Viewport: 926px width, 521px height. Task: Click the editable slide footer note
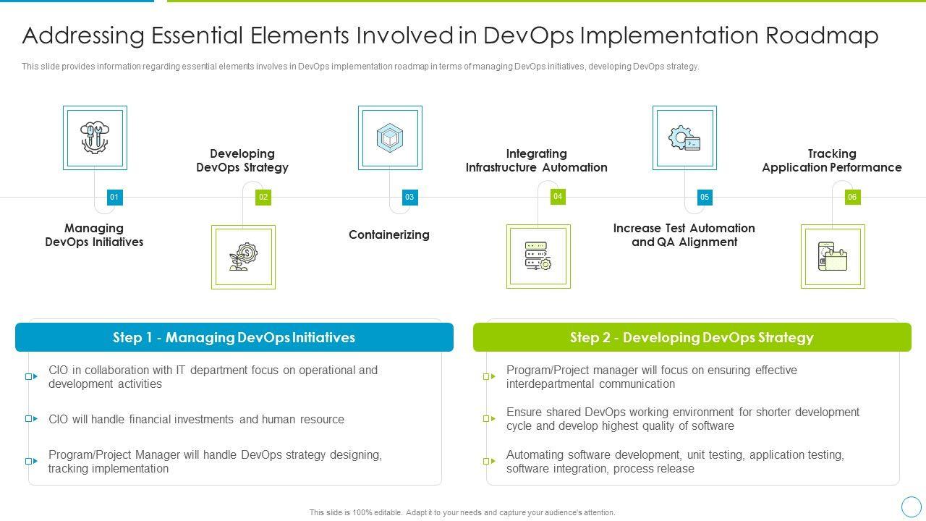click(x=462, y=512)
